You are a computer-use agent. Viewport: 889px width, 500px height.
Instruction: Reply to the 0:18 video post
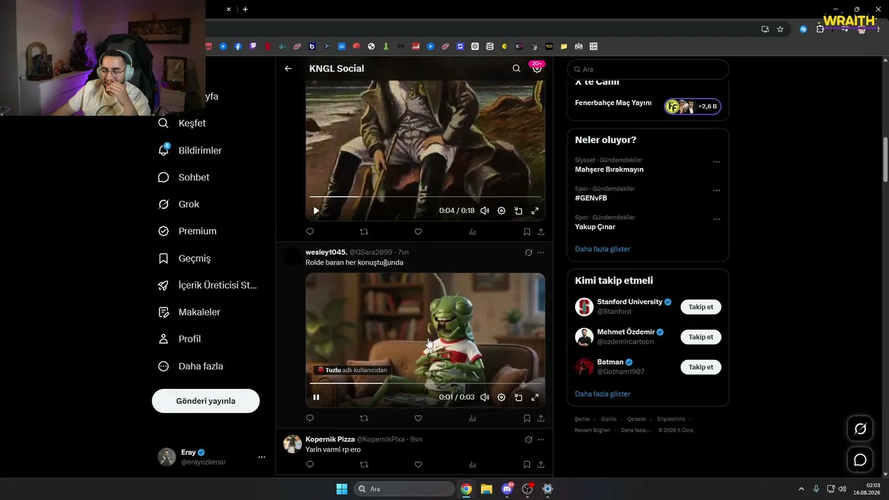click(310, 232)
